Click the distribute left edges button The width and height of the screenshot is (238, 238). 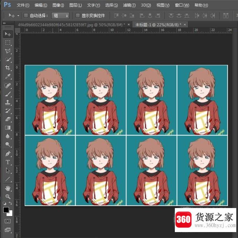[197, 15]
